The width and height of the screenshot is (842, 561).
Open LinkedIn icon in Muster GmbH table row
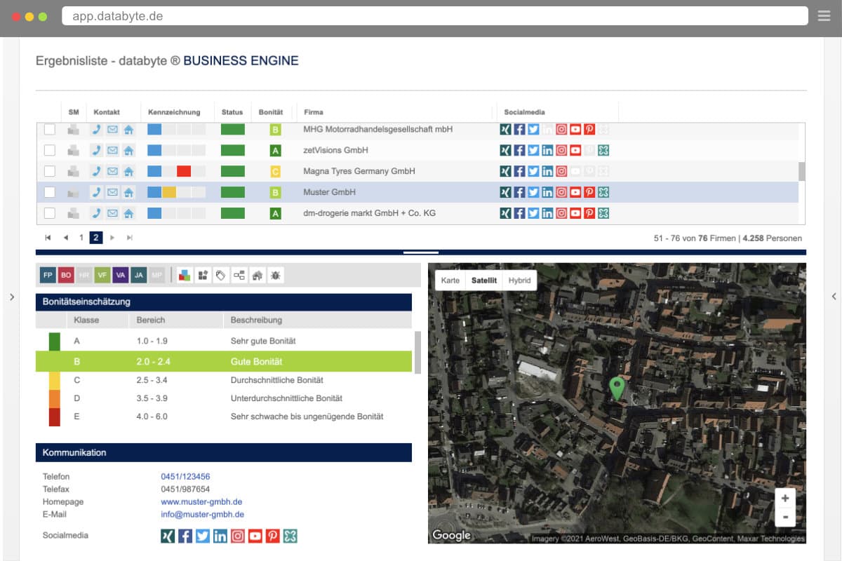[x=547, y=192]
